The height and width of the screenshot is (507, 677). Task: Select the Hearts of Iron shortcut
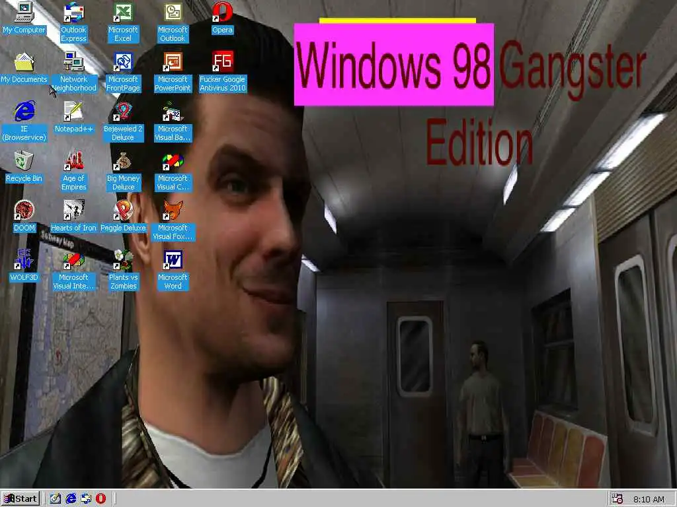[x=73, y=217]
